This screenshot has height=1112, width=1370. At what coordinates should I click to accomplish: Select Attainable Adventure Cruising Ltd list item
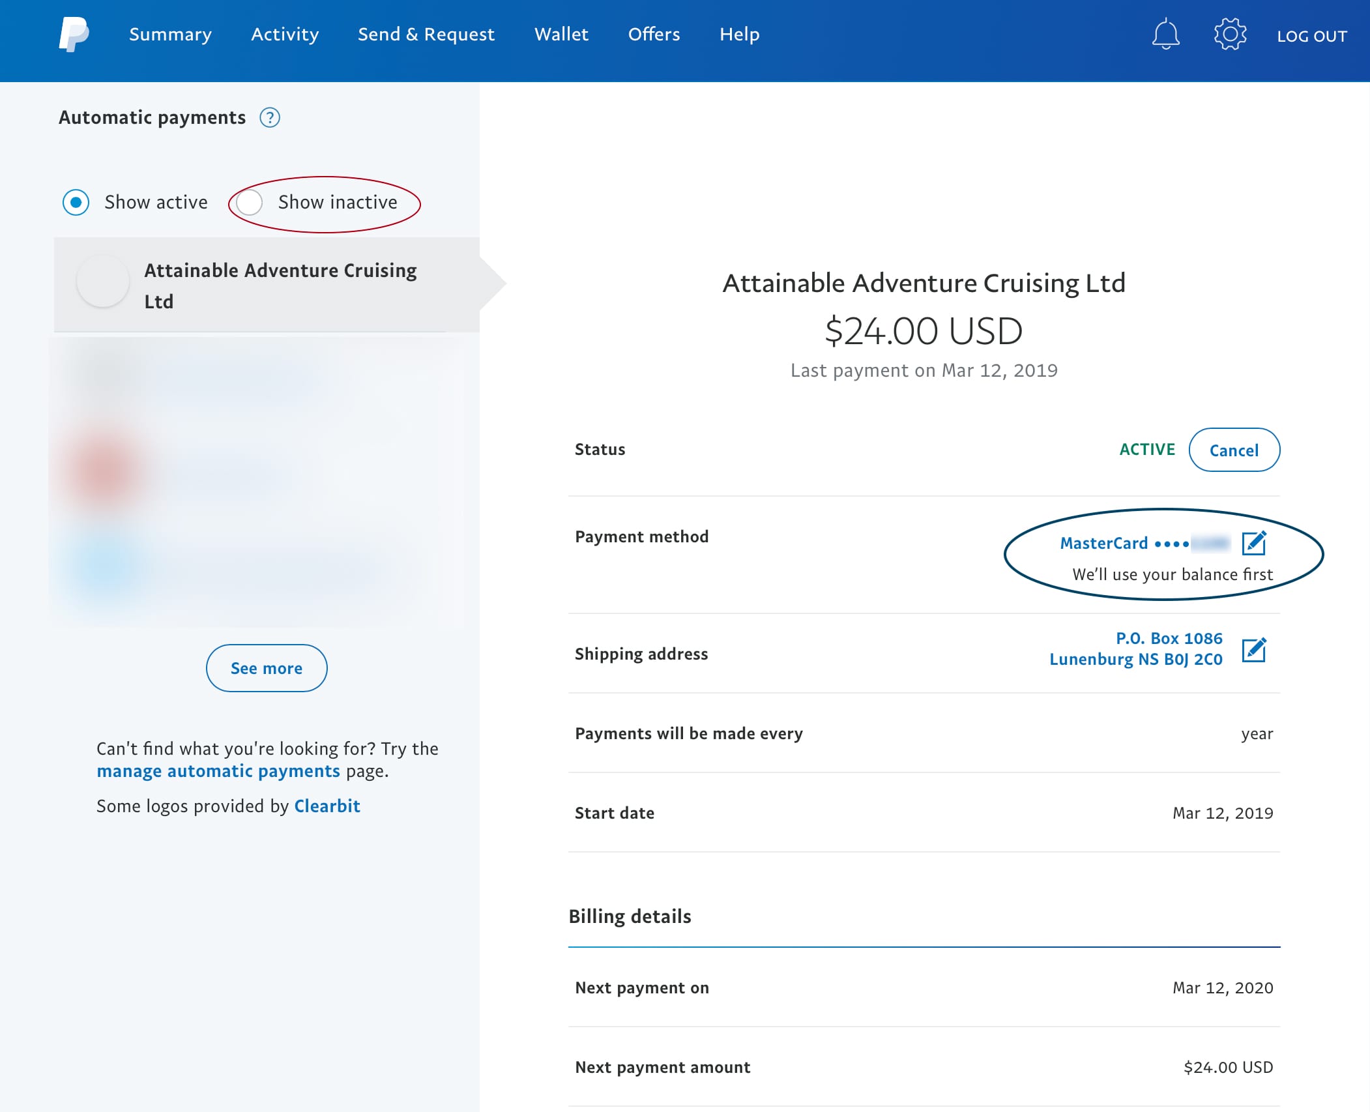280,285
